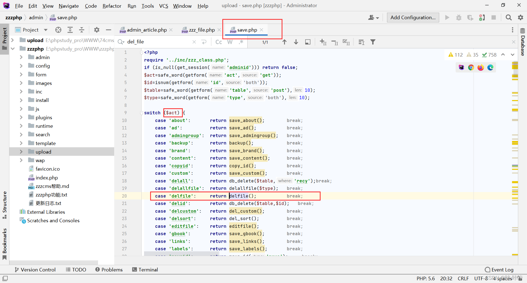Collapse the zzzphp project root
The width and height of the screenshot is (527, 283).
tap(13, 49)
